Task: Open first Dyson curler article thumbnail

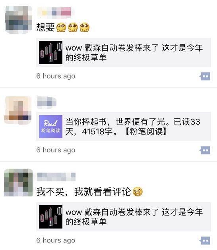Action: (51, 53)
